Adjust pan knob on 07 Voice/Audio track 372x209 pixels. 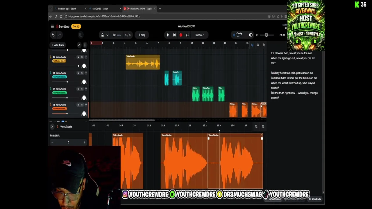(x=84, y=98)
